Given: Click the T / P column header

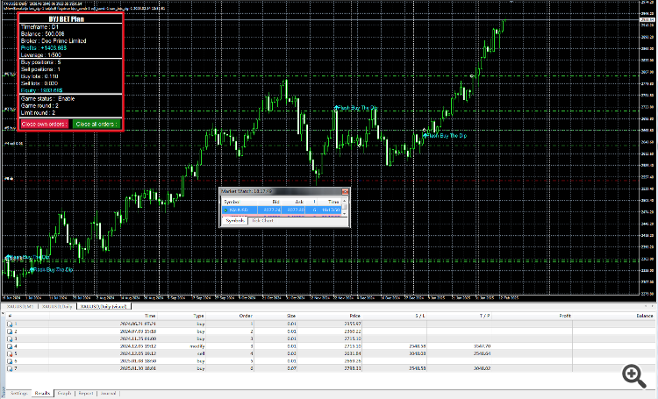Looking at the screenshot, I should pyautogui.click(x=484, y=316).
